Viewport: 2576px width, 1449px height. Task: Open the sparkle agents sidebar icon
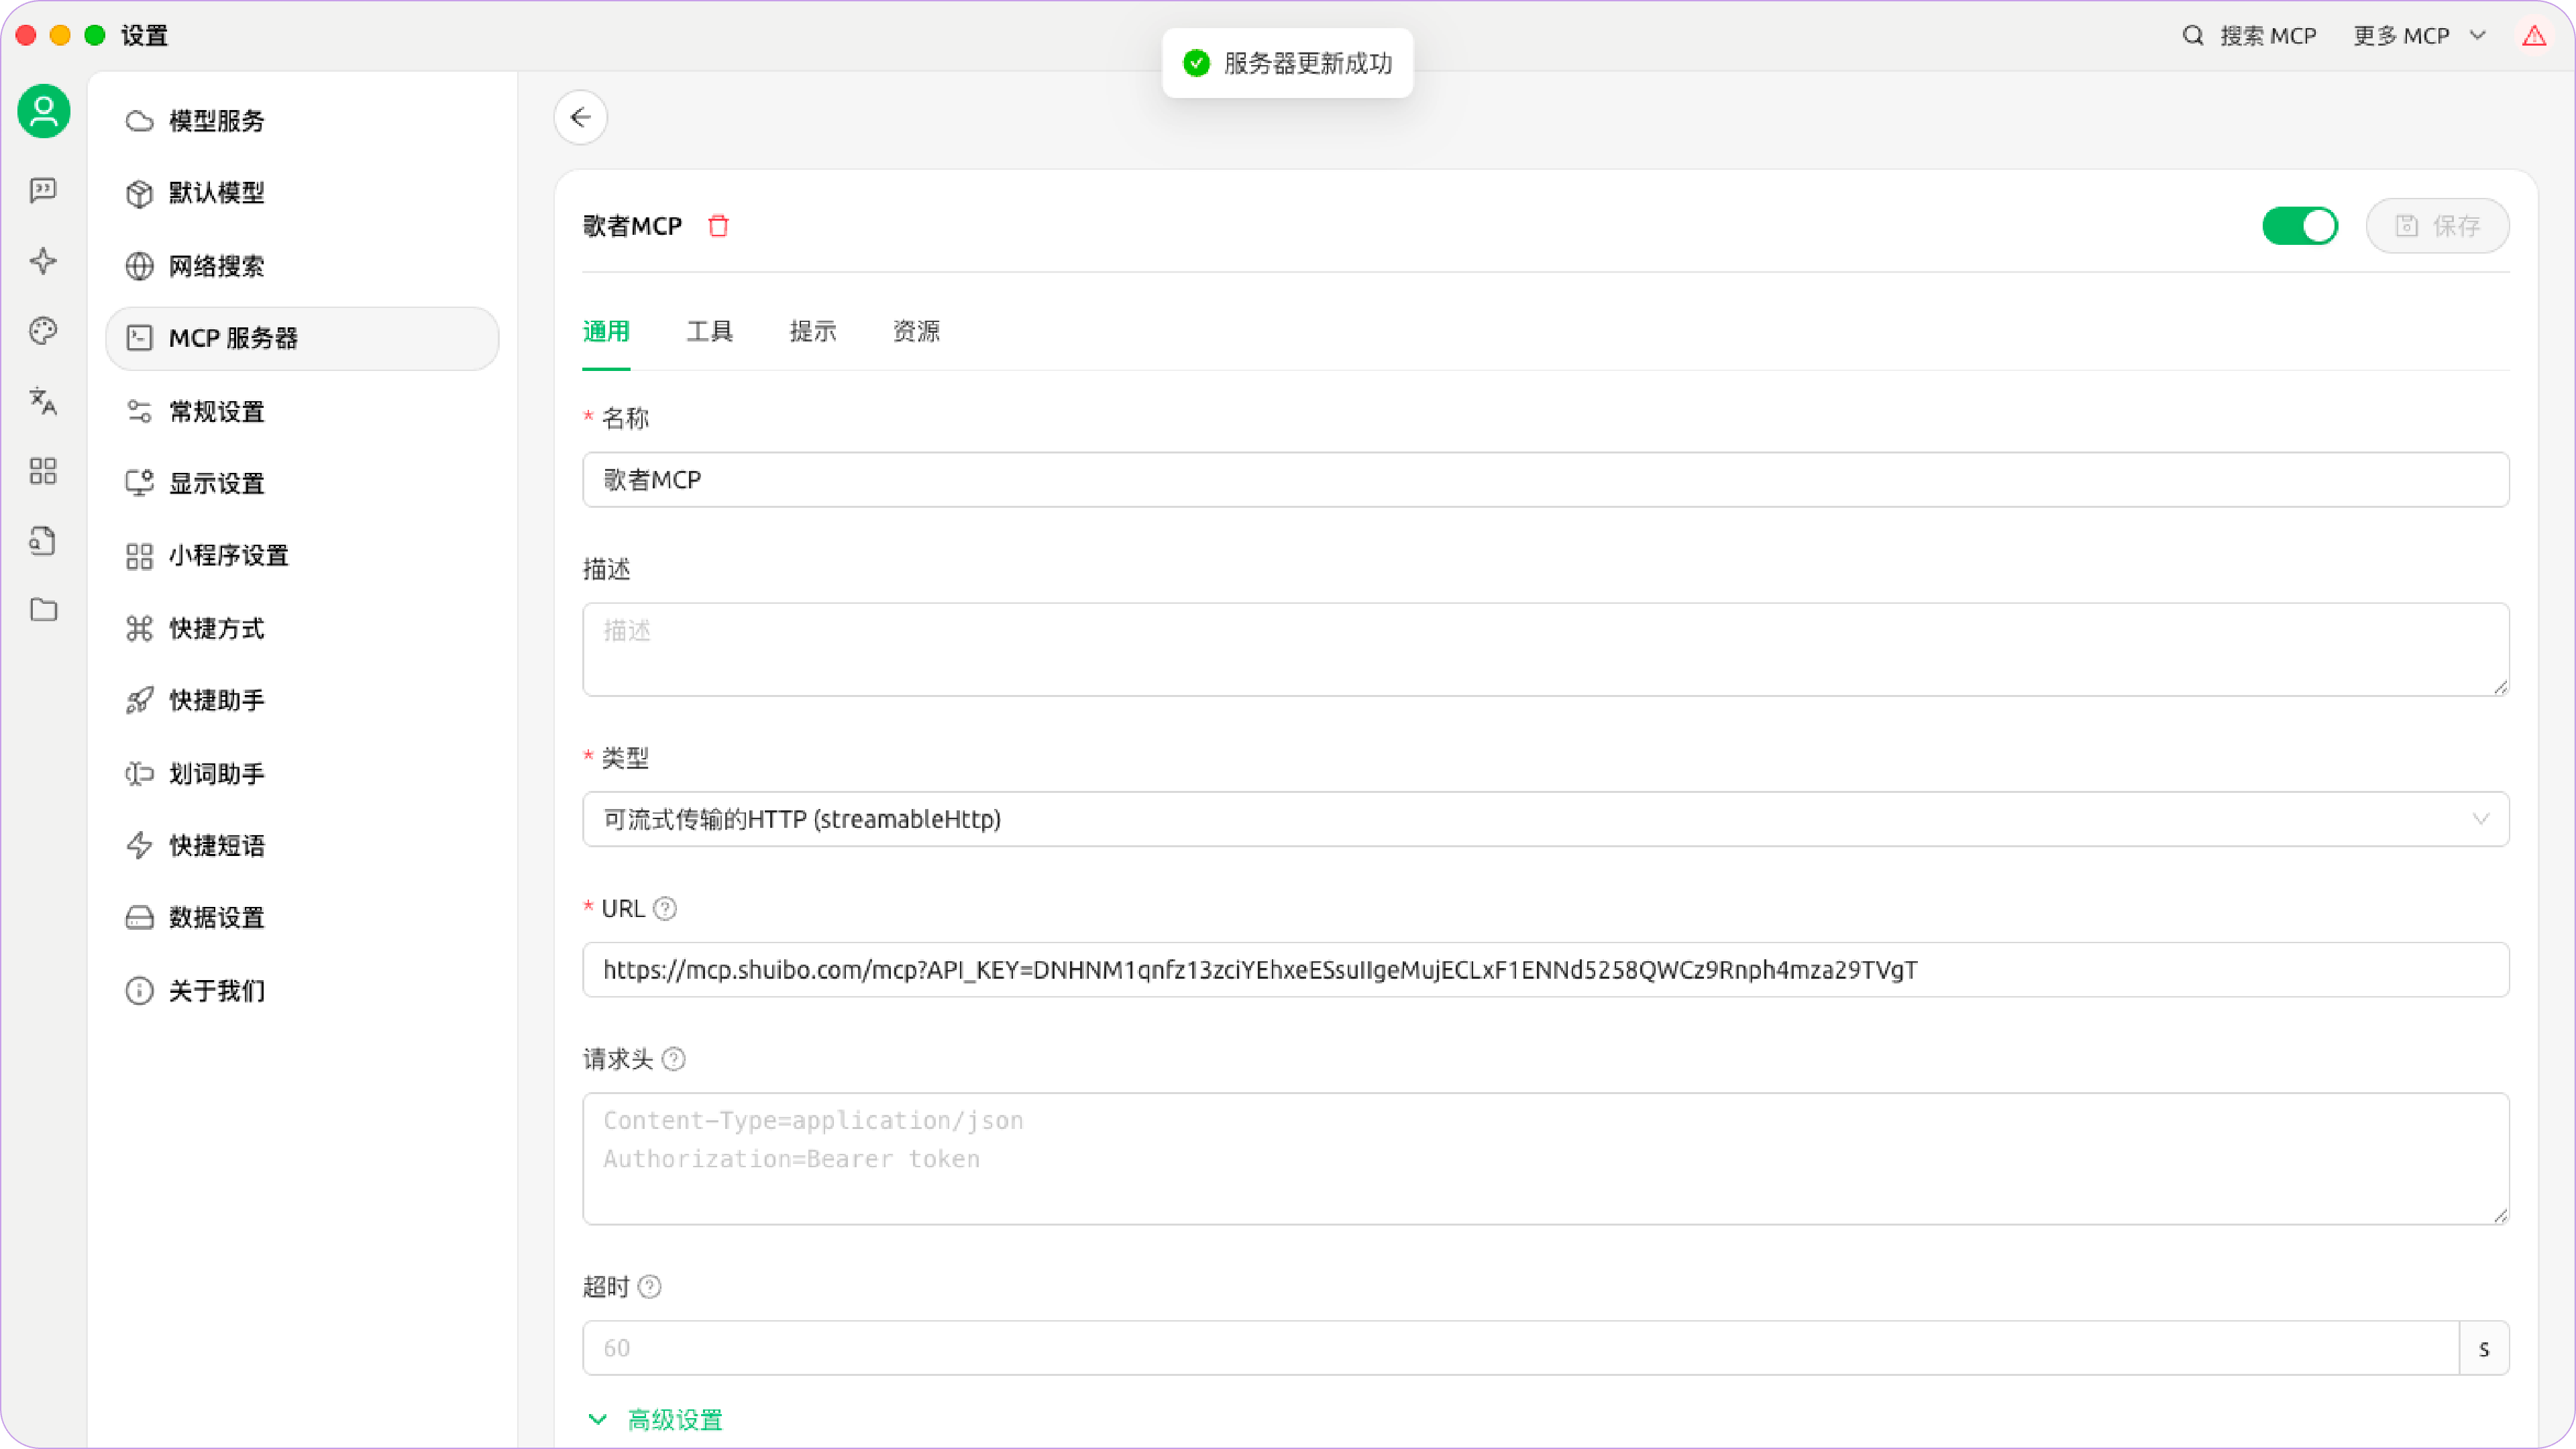[x=43, y=261]
